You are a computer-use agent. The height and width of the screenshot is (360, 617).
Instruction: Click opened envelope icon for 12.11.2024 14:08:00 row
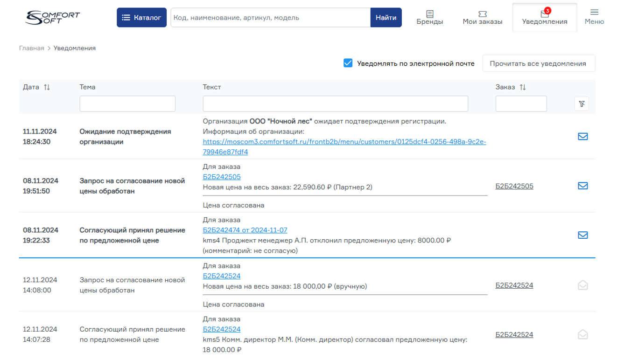pyautogui.click(x=582, y=285)
